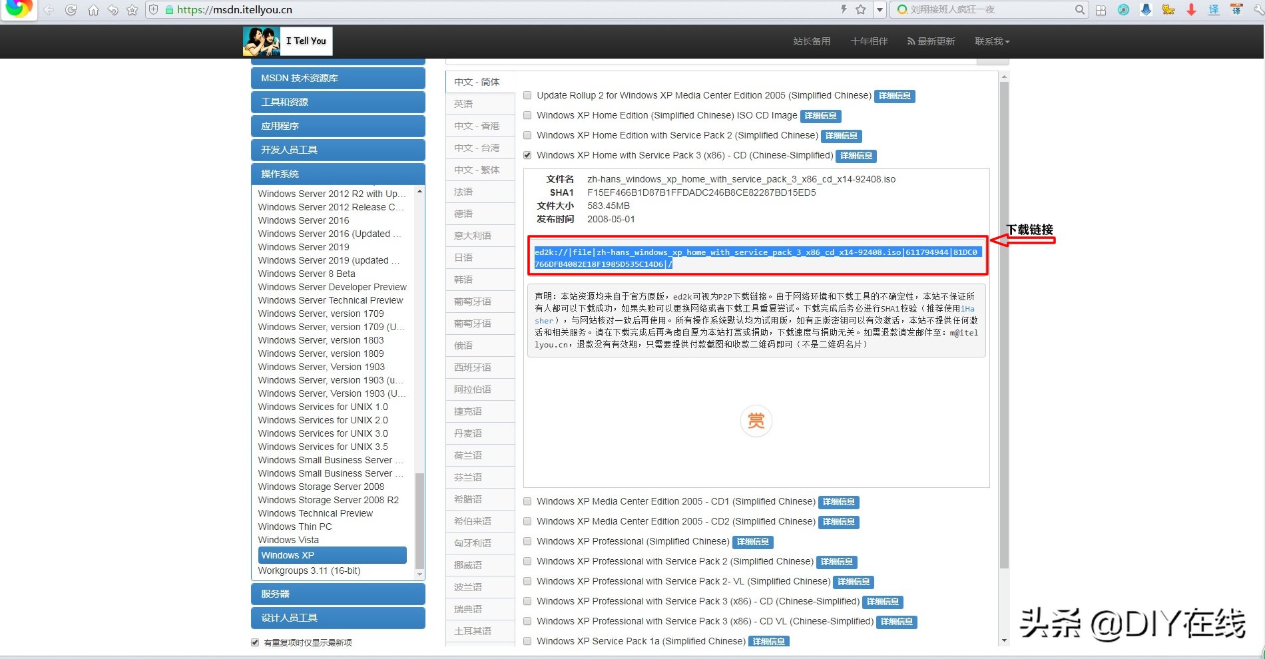
Task: Enable the lightning speed mode icon
Action: [x=844, y=9]
